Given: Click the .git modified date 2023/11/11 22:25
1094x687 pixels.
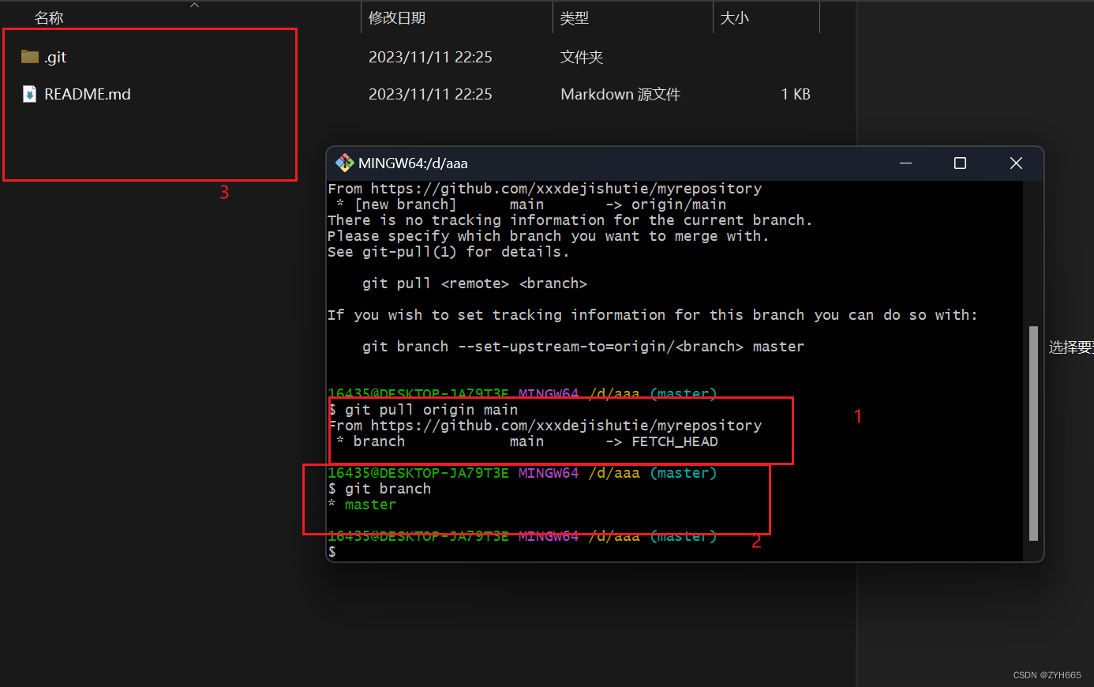Looking at the screenshot, I should click(430, 57).
